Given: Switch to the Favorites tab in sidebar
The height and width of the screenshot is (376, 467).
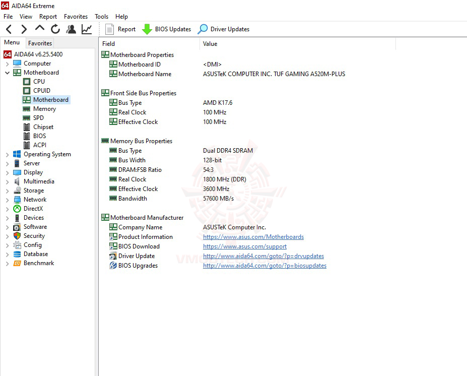Looking at the screenshot, I should (40, 43).
